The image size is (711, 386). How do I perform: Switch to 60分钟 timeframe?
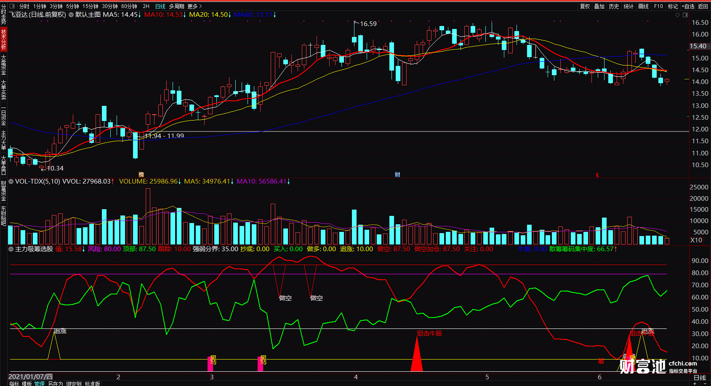point(129,6)
